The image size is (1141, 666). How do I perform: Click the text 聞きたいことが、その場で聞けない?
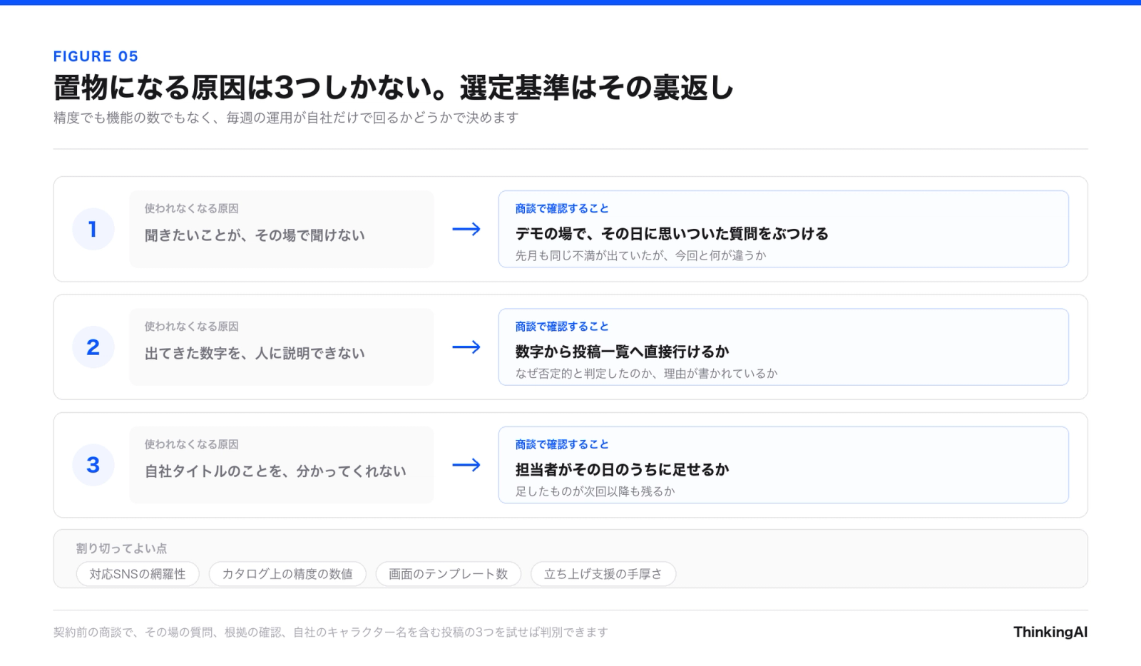click(x=255, y=235)
